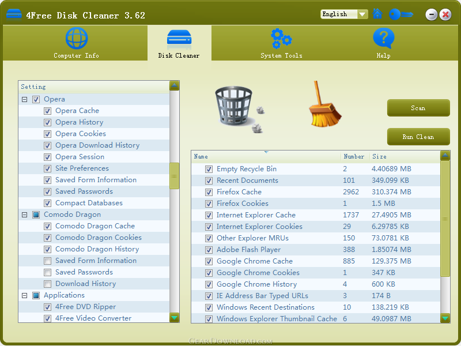Toggle the Opera group checkbox
This screenshot has width=461, height=346.
(x=36, y=99)
